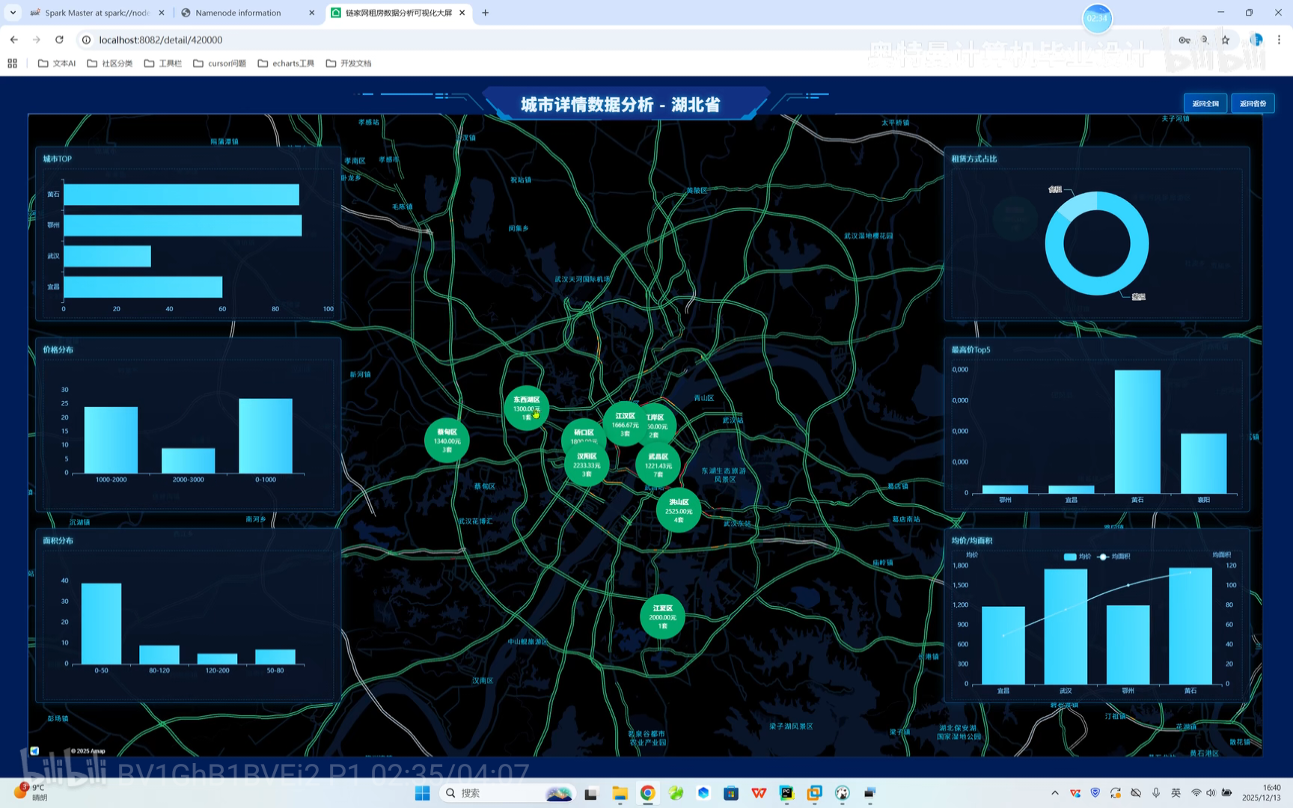Open the echarts工具 bookmark folder
The image size is (1293, 808).
click(x=286, y=63)
